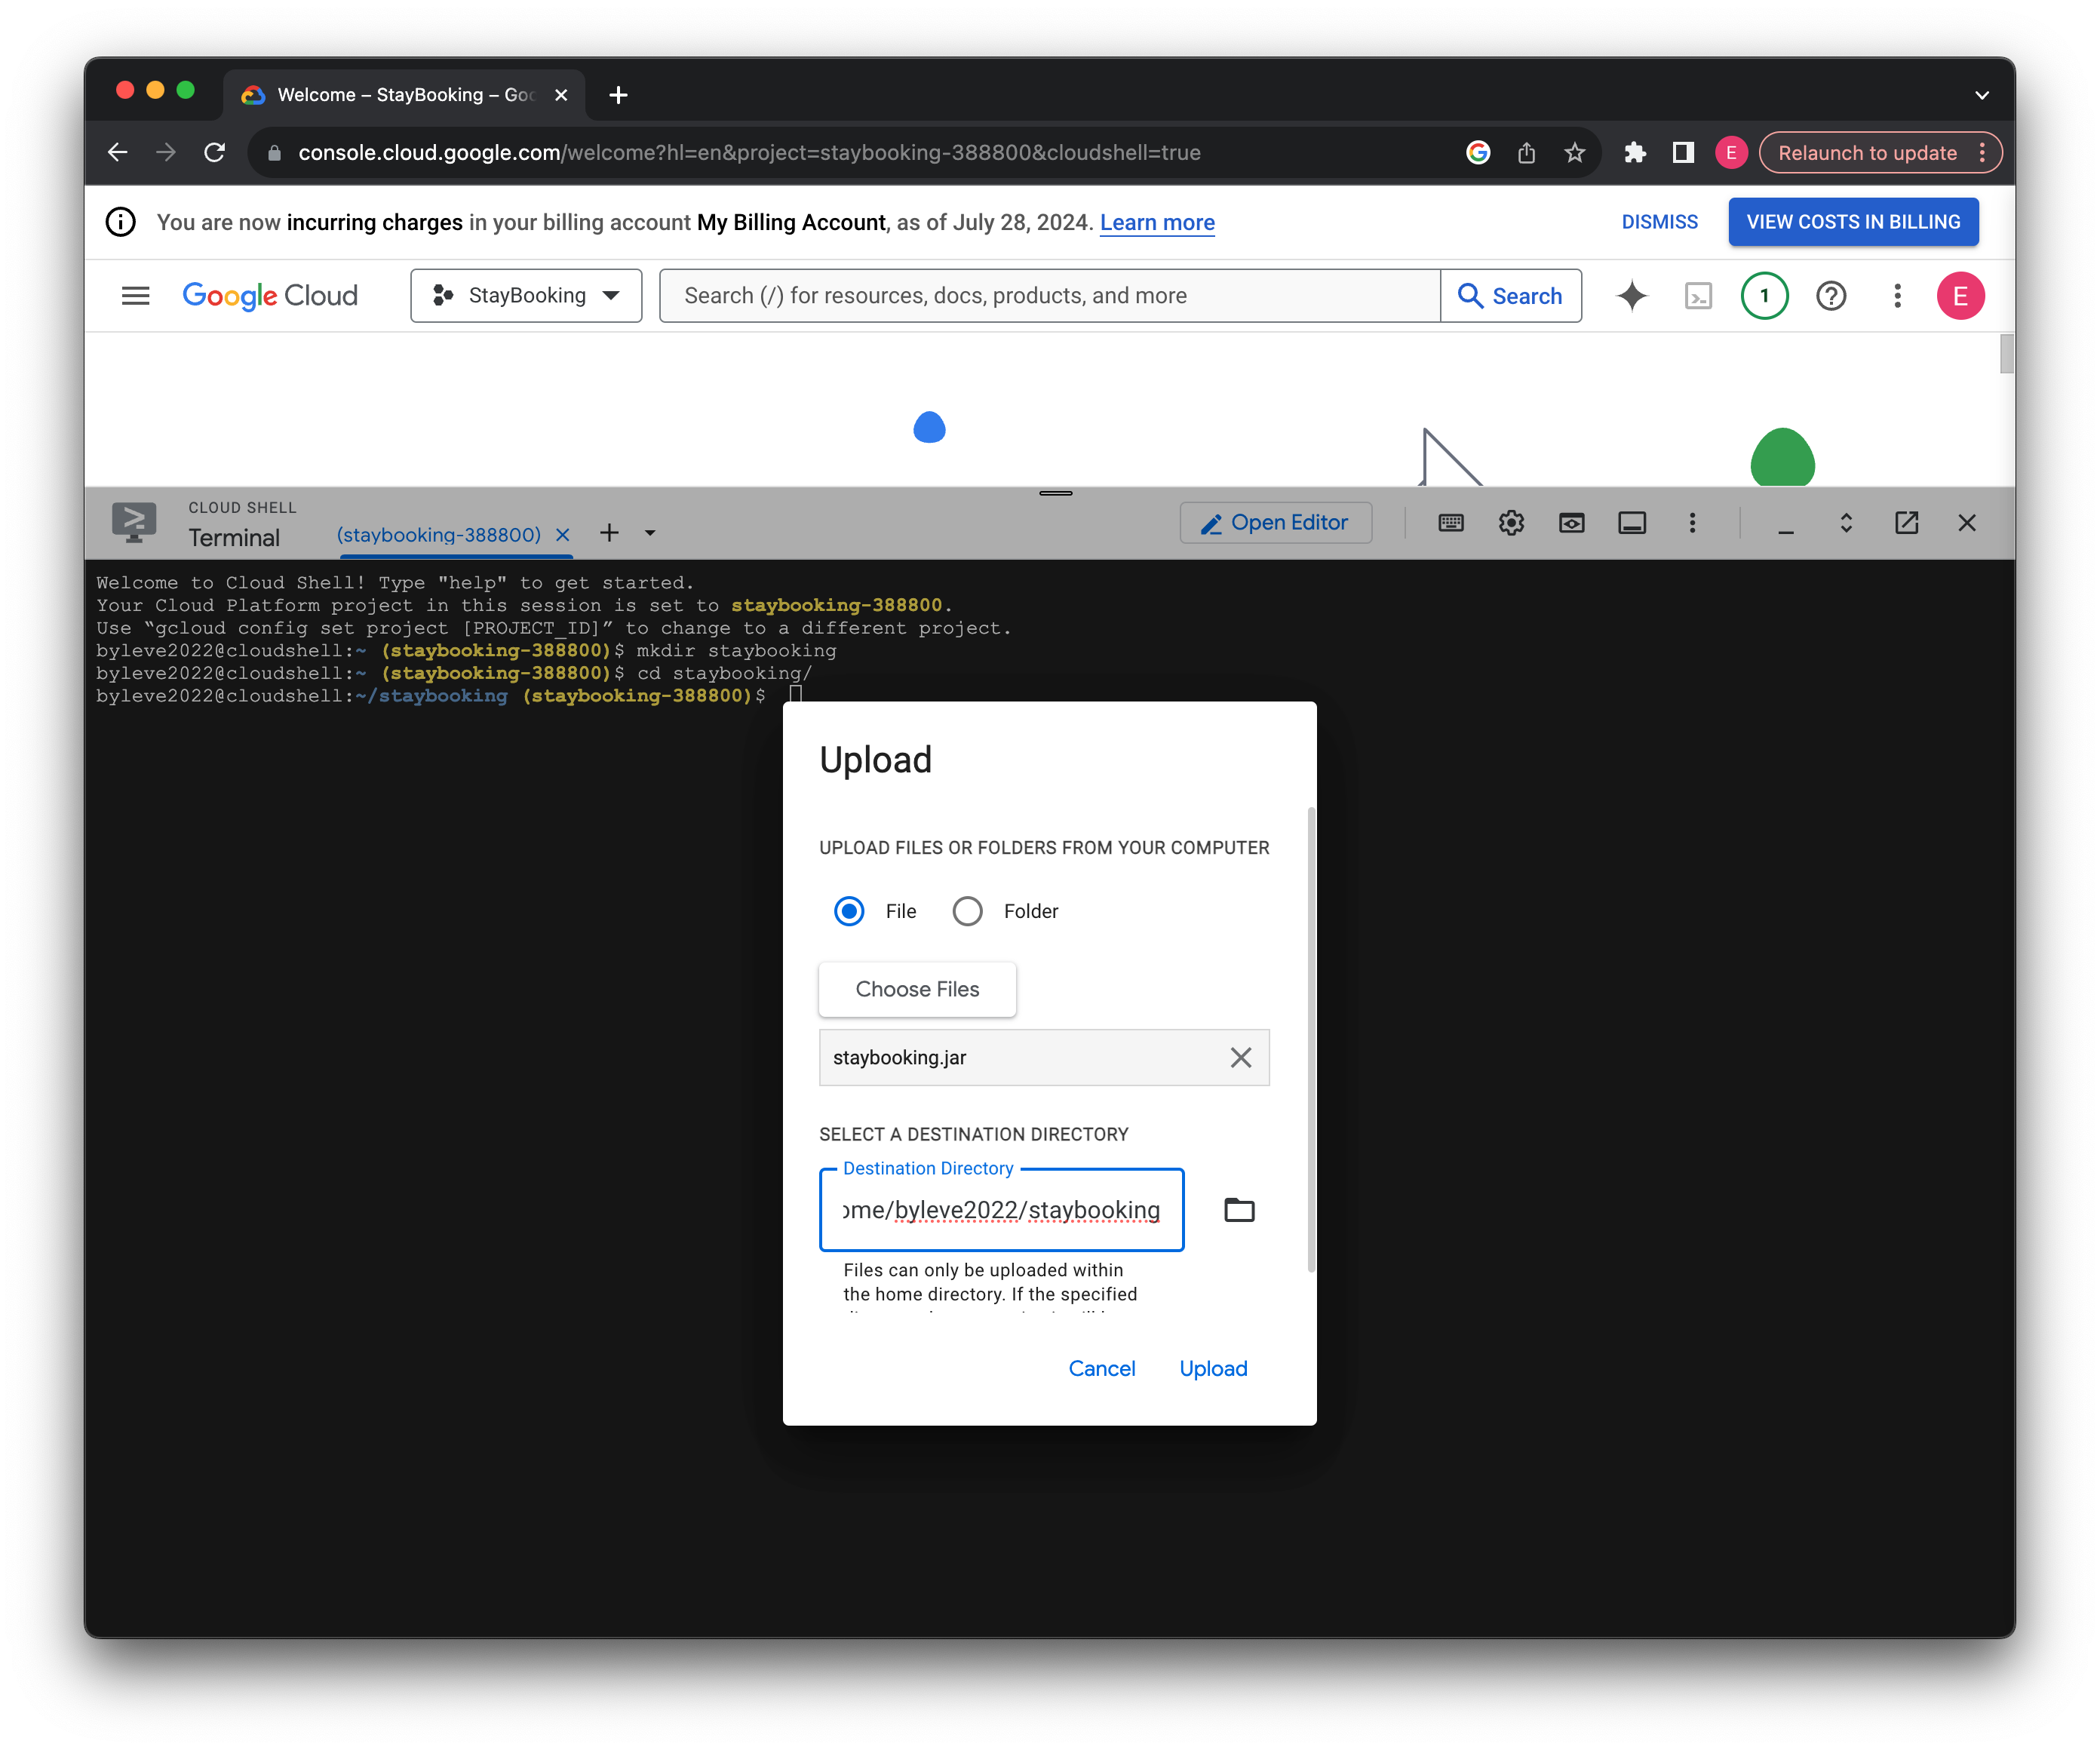Image resolution: width=2100 pixels, height=1750 pixels.
Task: Switch to the staybooking-388800 terminal tab
Action: 438,535
